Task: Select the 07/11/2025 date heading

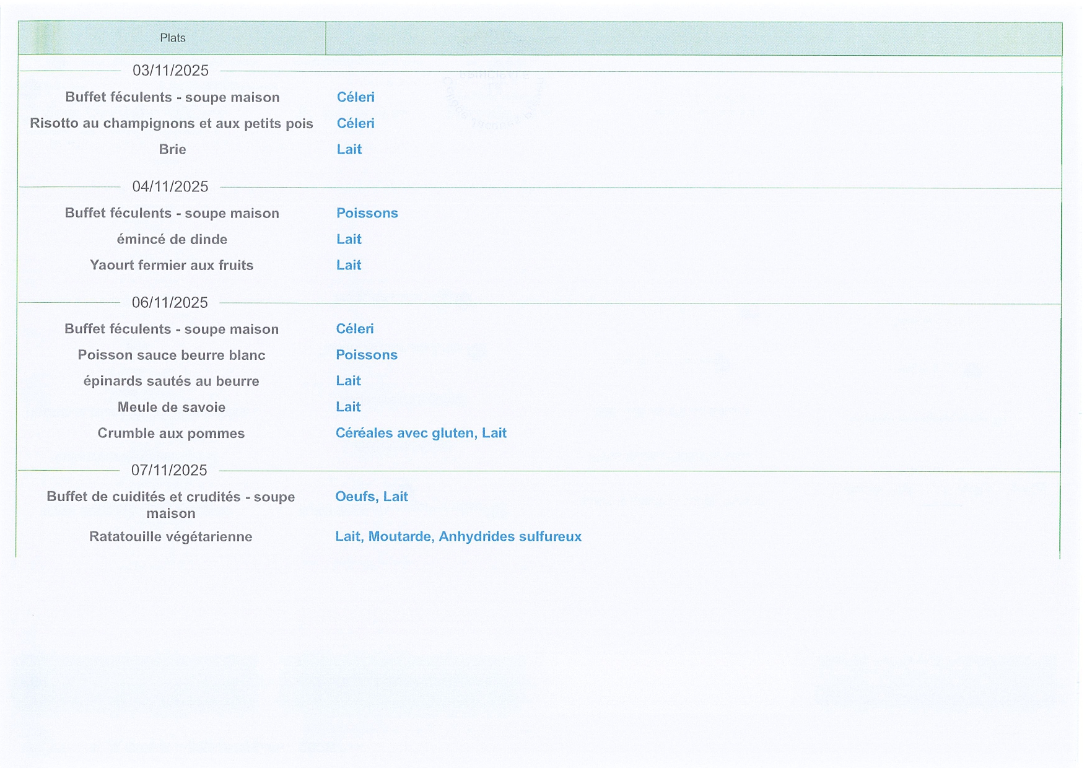Action: tap(169, 470)
